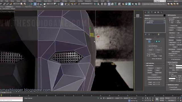Image resolution: width=182 pixels, height=102 pixels.
Task: Select Preview Selection Multi radio
Action: [158, 56]
